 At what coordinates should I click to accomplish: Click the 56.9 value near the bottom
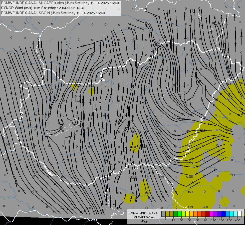pos(147,208)
